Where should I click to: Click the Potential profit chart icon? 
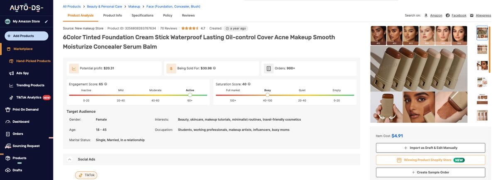coord(73,68)
